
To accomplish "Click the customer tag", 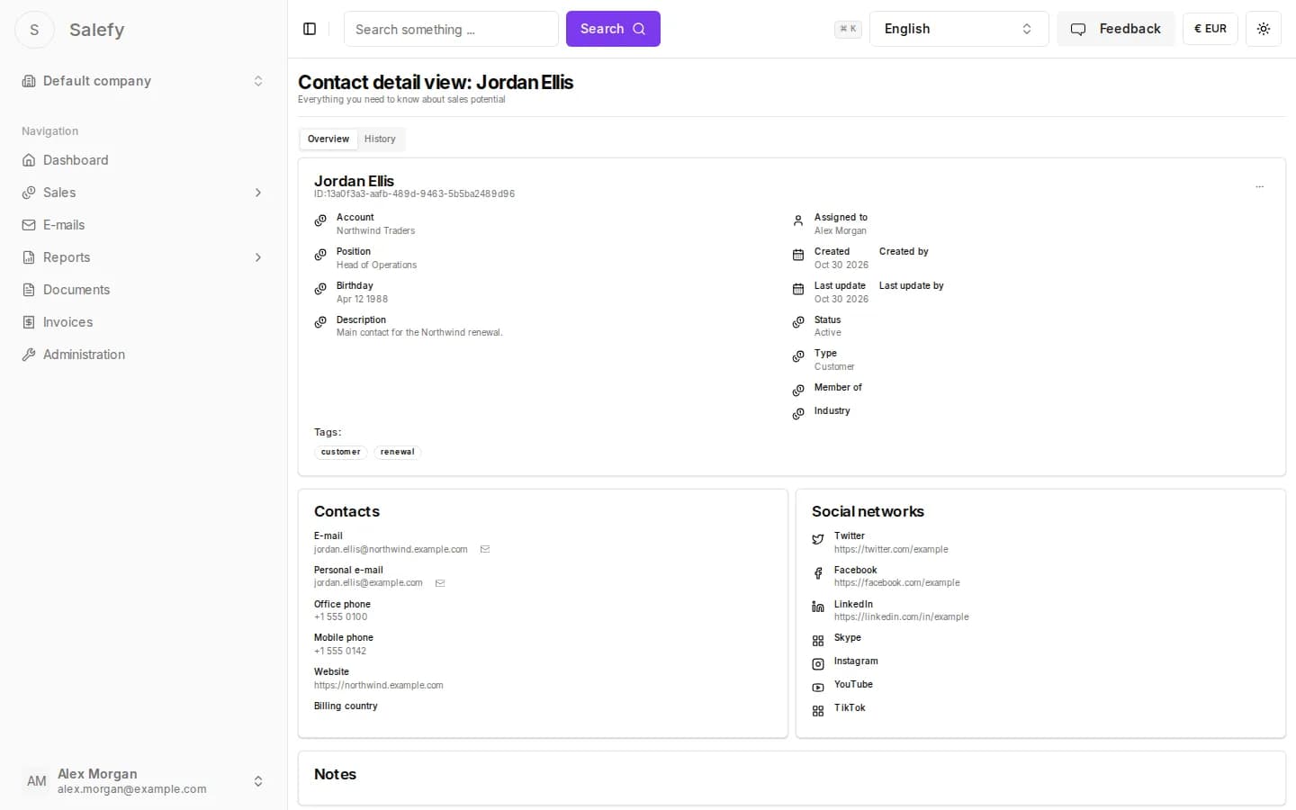I will [340, 452].
